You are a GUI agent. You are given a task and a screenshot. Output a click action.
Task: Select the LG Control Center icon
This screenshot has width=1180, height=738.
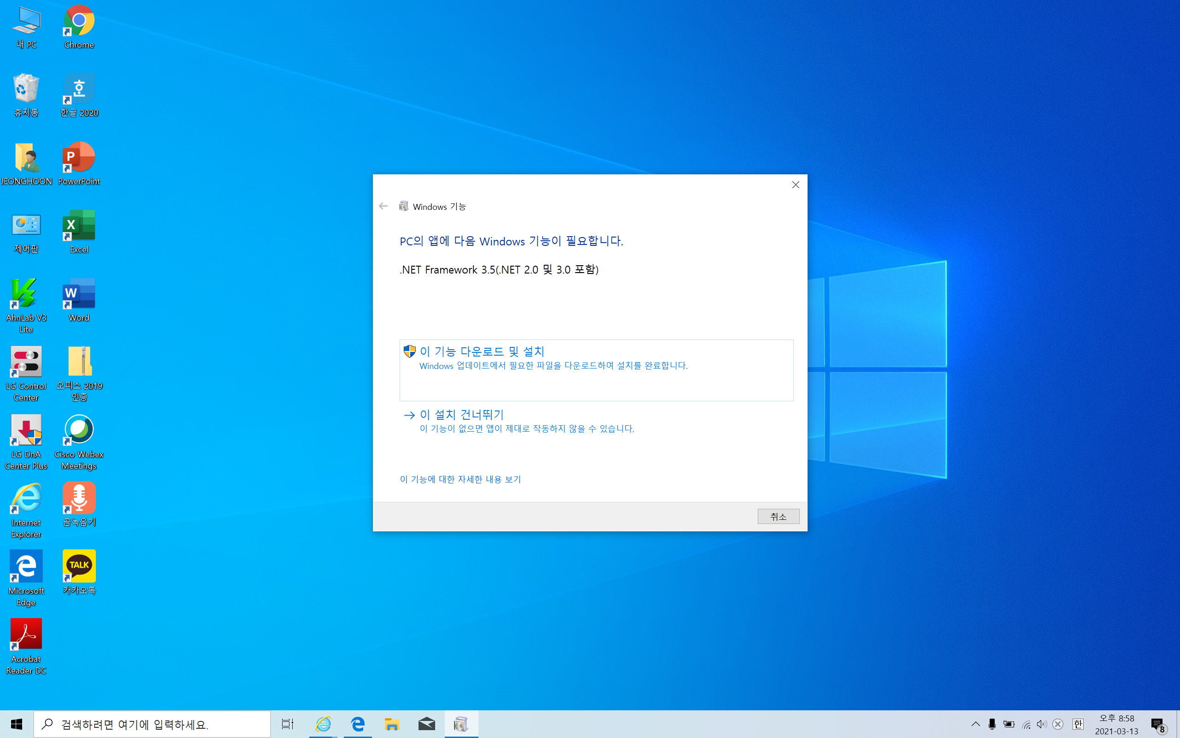pos(26,363)
